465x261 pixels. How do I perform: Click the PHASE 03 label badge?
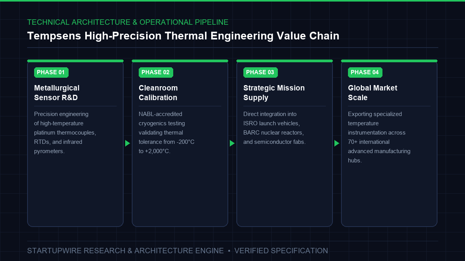click(260, 72)
